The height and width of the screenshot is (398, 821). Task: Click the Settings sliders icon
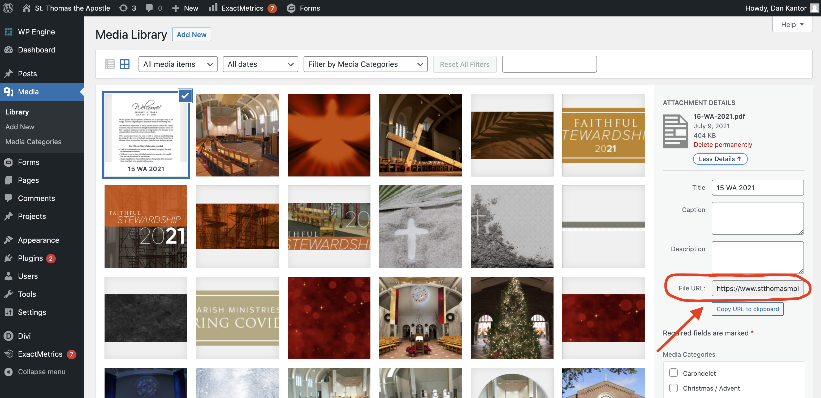pyautogui.click(x=8, y=312)
